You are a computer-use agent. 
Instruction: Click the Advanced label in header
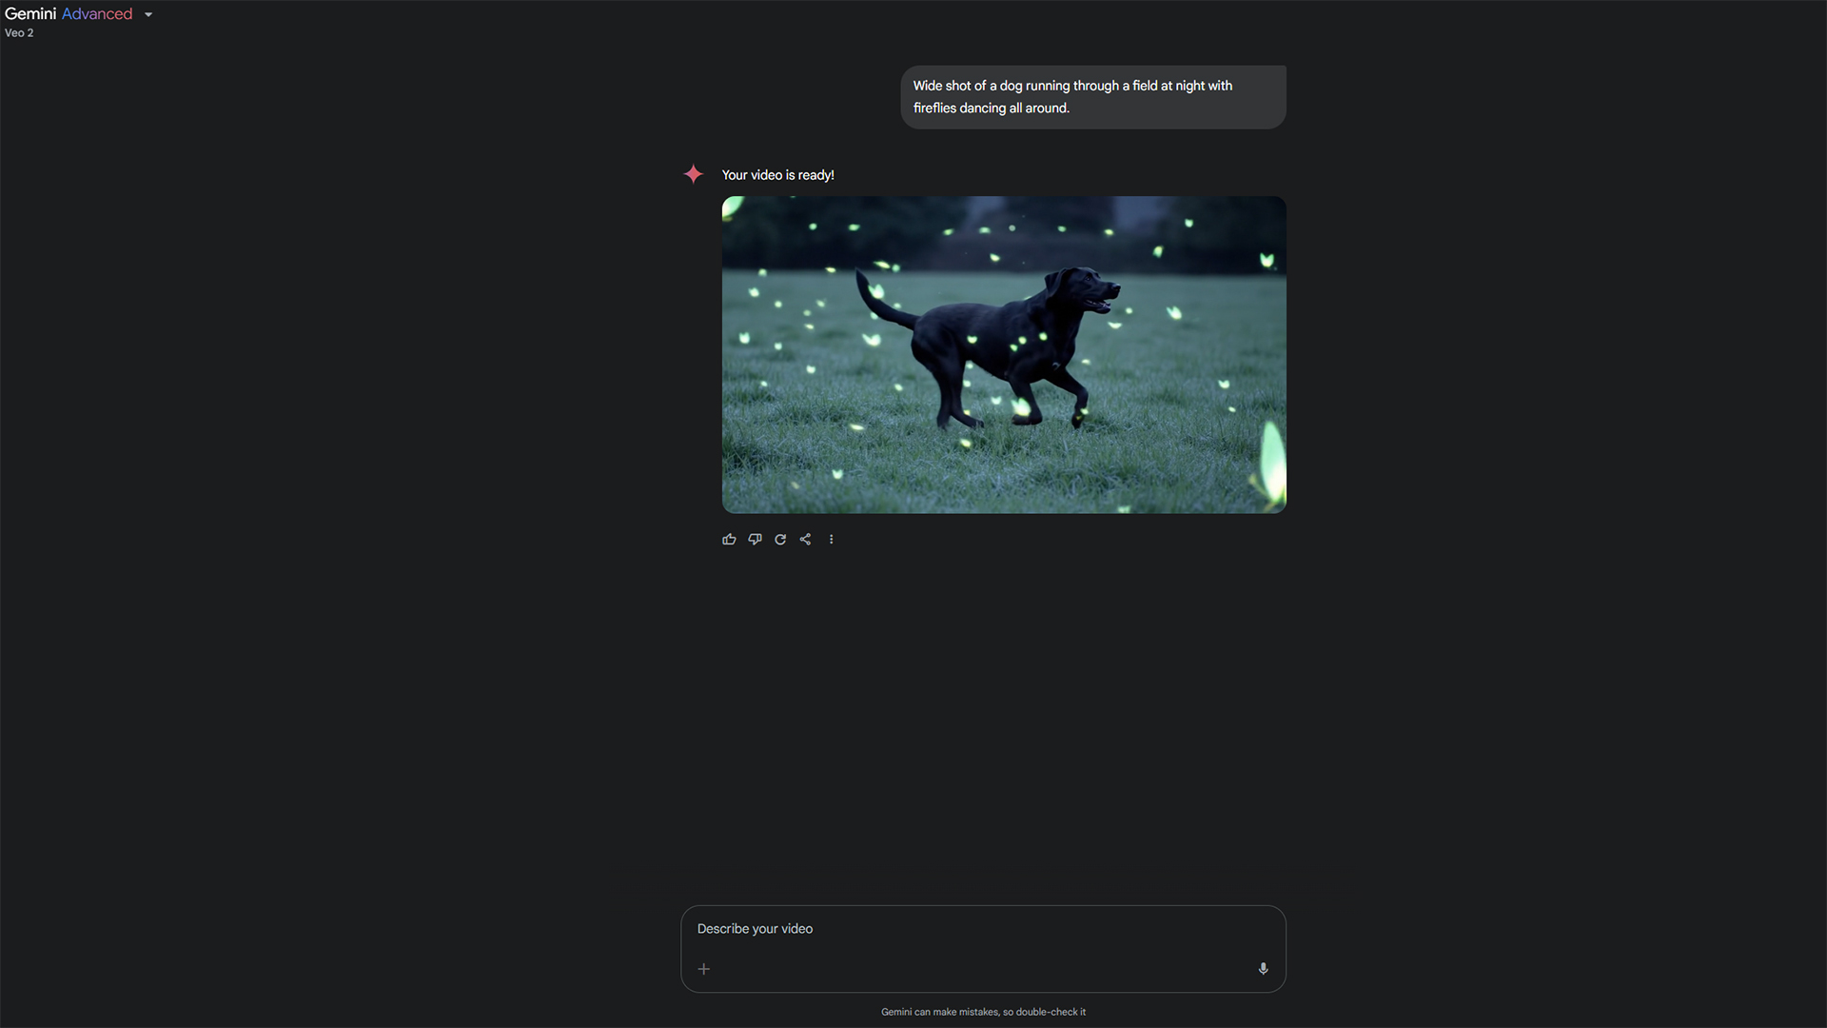(x=97, y=14)
